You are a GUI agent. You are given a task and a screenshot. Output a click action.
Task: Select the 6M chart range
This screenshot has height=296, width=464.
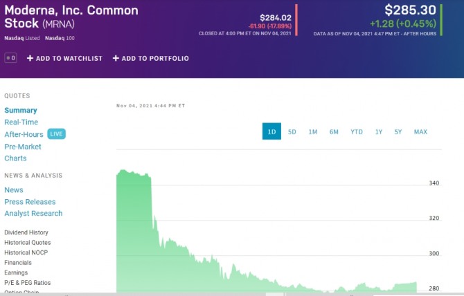pyautogui.click(x=334, y=131)
